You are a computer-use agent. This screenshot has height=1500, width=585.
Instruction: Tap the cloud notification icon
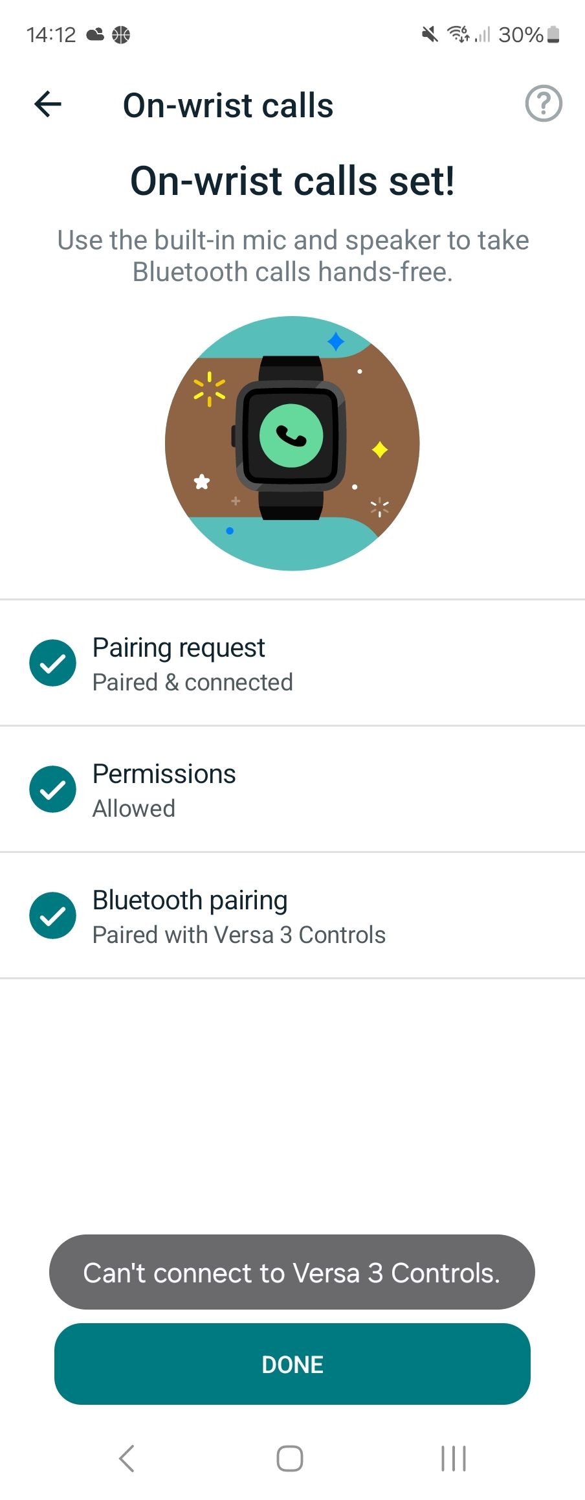point(95,34)
